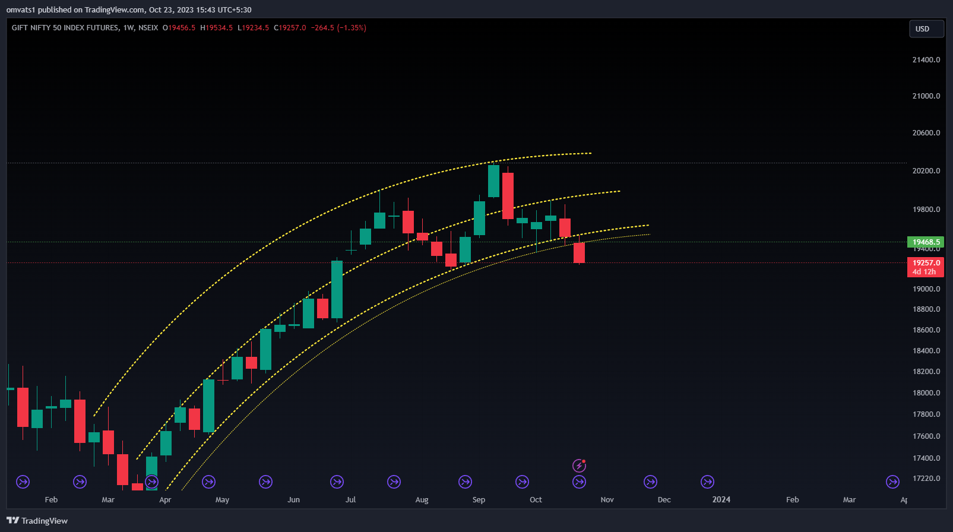Image resolution: width=953 pixels, height=532 pixels.
Task: Click the event marker just left of Sep
Action: 465,482
